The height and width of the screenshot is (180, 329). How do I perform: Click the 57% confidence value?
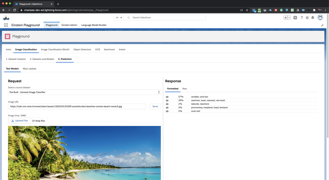coord(181,97)
